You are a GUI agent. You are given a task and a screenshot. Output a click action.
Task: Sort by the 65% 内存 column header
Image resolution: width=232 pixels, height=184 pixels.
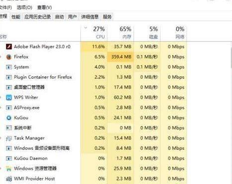click(121, 33)
